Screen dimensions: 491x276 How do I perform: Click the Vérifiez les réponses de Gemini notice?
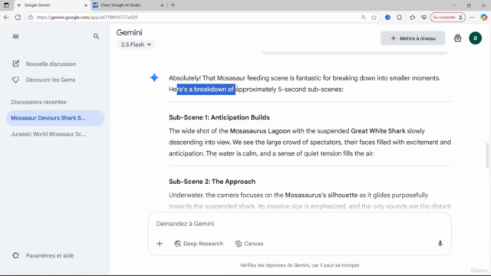[x=300, y=265]
